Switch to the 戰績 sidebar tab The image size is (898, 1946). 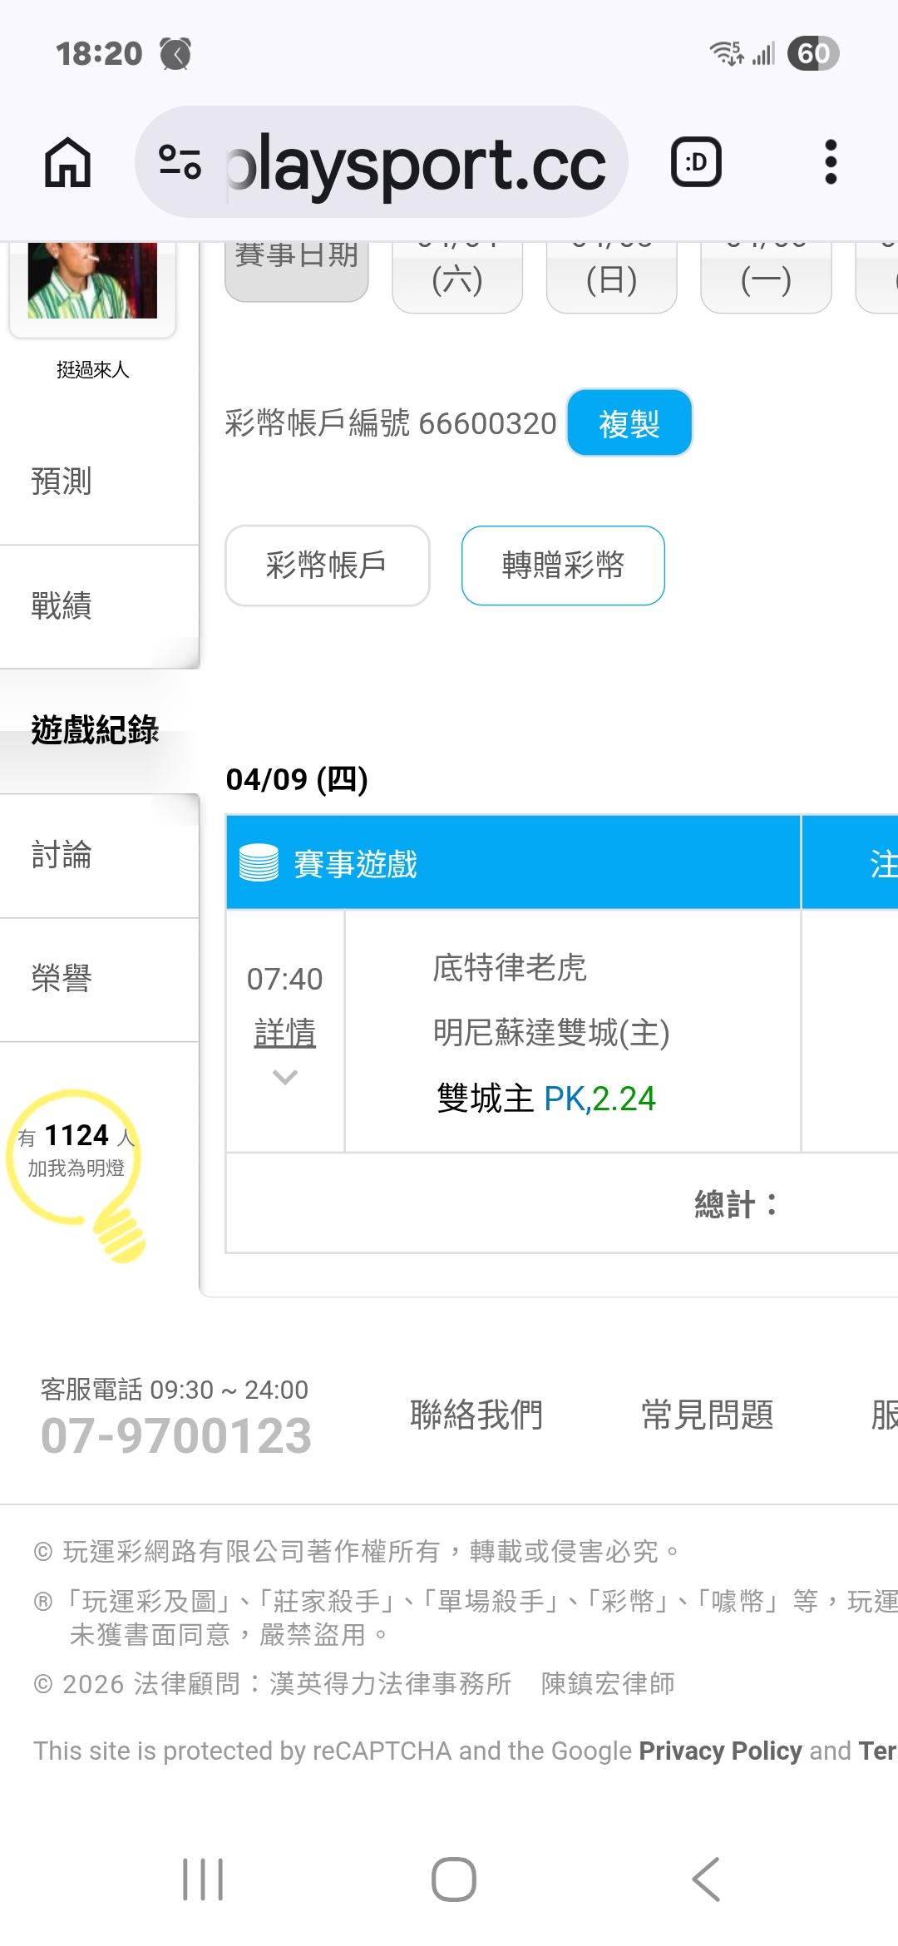pyautogui.click(x=62, y=605)
